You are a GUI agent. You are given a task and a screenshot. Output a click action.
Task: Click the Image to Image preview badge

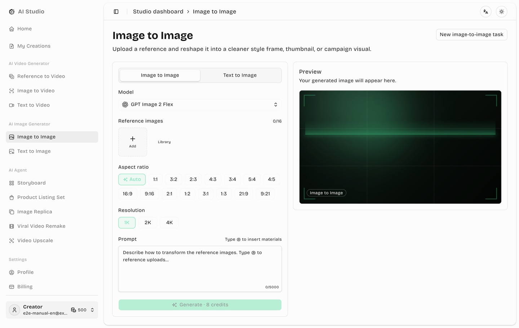327,193
